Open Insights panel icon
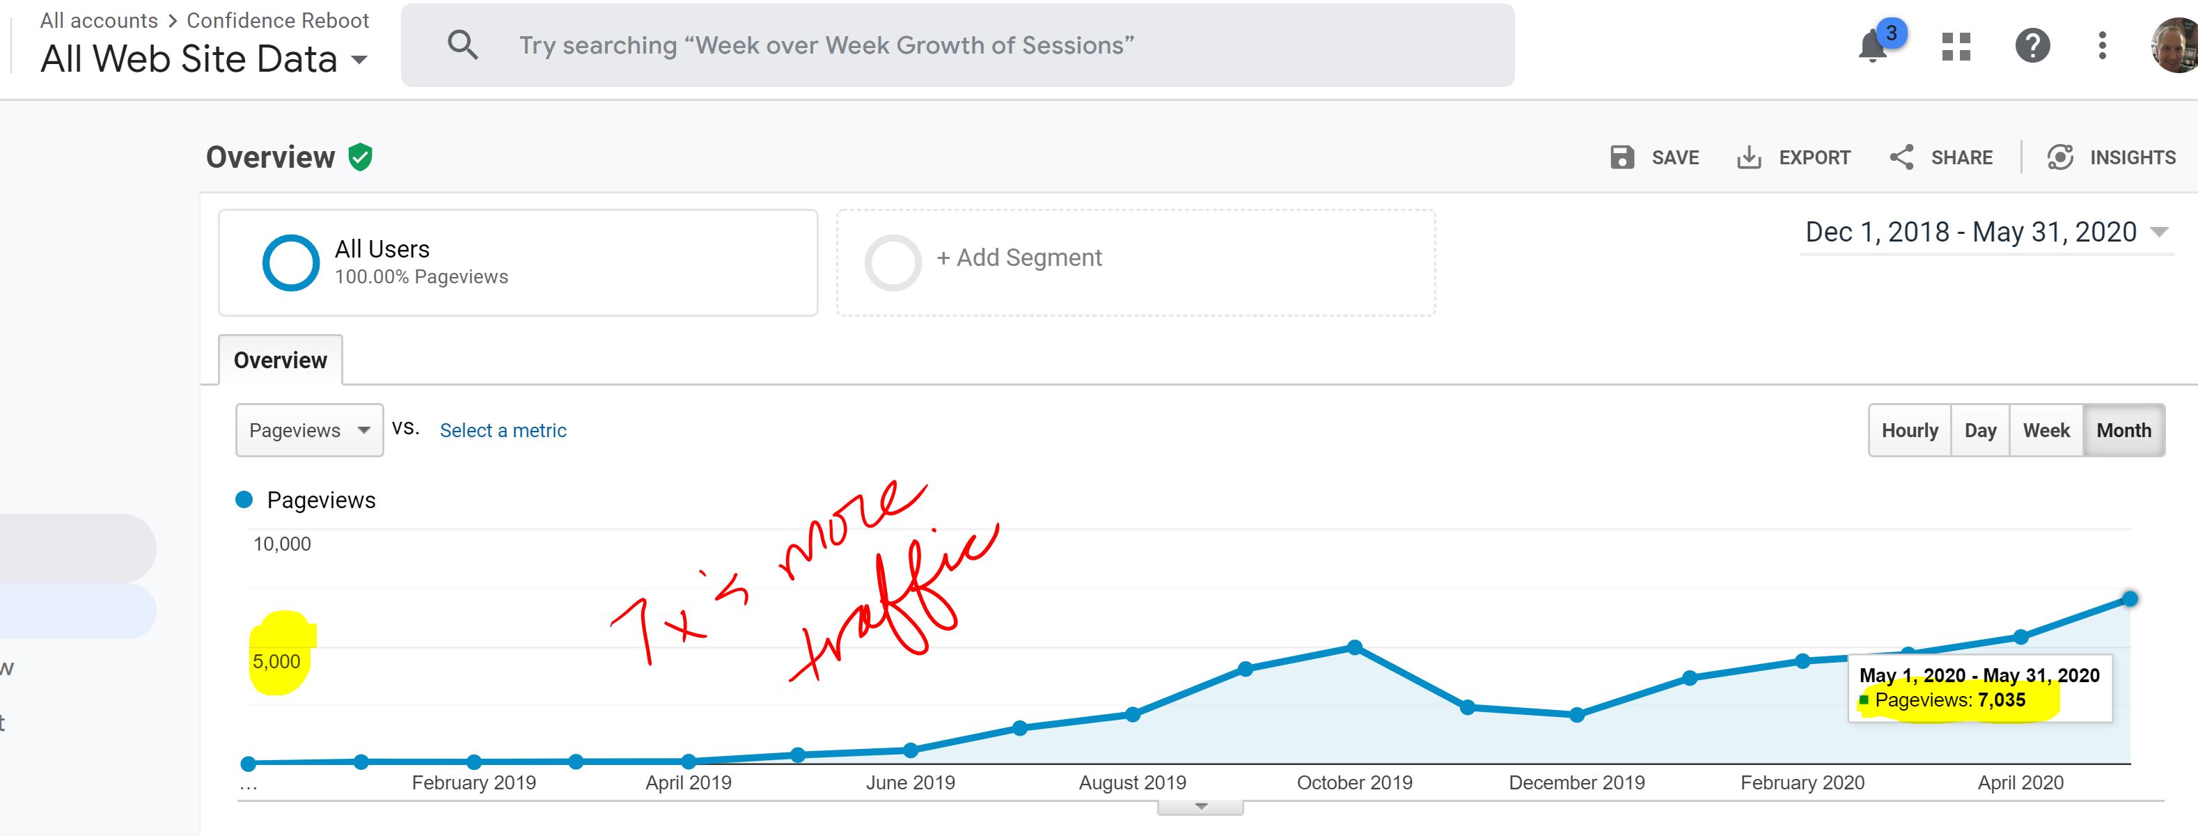 2059,157
